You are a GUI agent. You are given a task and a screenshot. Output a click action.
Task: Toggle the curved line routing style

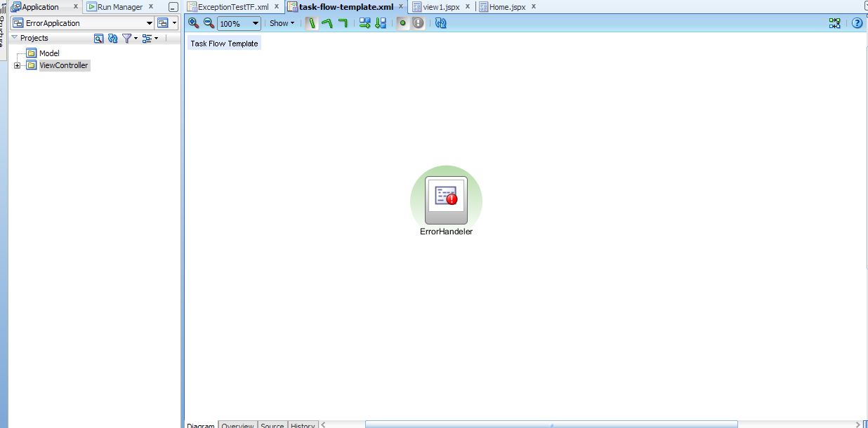327,23
